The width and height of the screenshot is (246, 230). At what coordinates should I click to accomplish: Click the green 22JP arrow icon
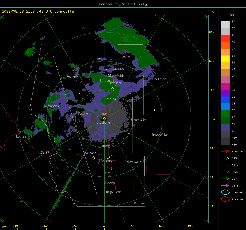225,179
